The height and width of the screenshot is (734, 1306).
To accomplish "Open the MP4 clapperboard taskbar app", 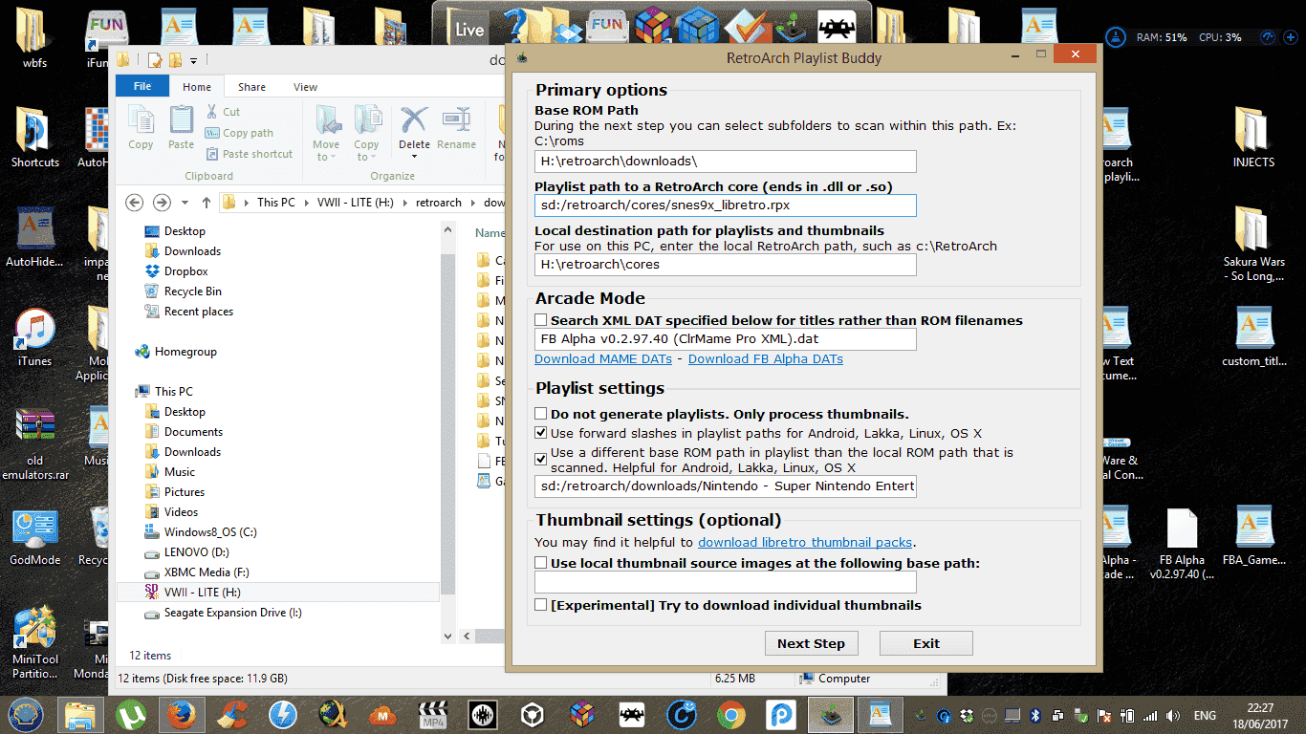I will tap(431, 714).
